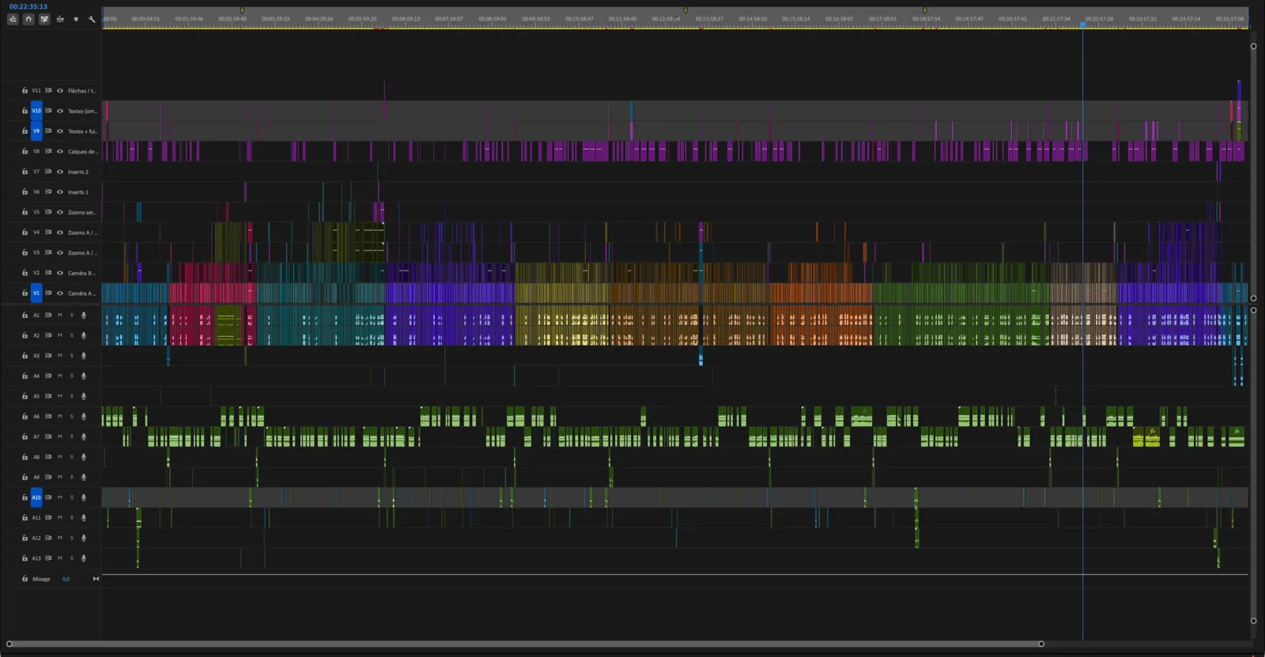
Task: Toggle lock on V8 track
Action: click(x=25, y=151)
